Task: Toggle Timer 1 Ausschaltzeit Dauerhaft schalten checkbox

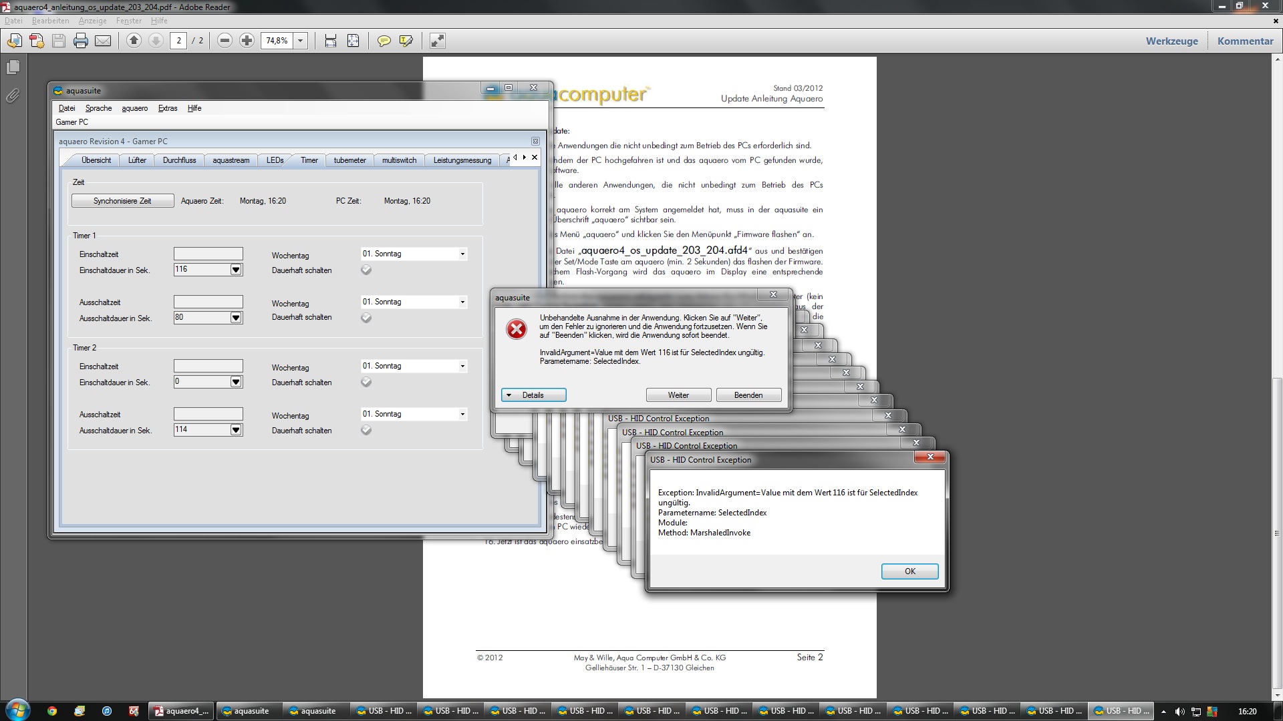Action: coord(366,318)
